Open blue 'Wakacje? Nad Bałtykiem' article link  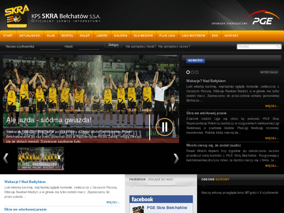point(25,182)
